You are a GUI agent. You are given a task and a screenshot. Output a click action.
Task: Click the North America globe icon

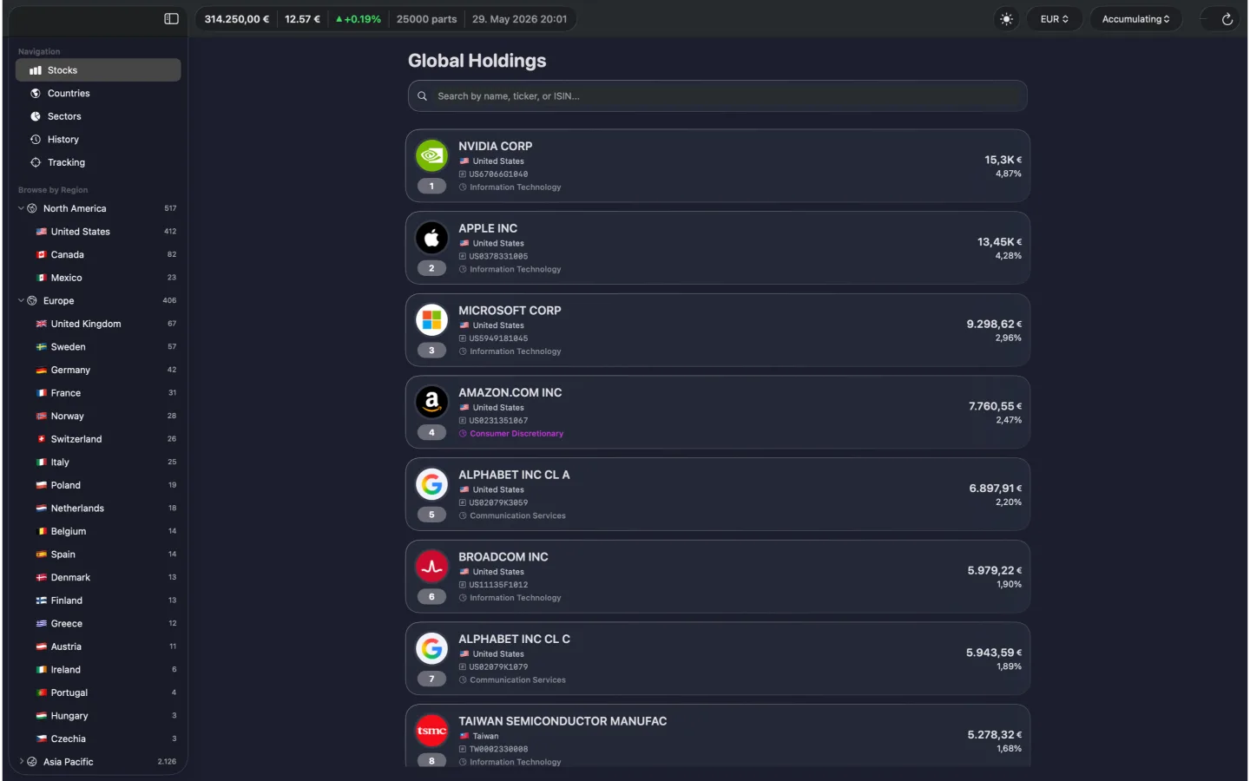coord(32,208)
